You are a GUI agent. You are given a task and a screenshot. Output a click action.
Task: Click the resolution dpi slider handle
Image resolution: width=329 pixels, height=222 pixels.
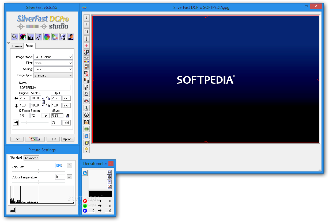pos(27,123)
